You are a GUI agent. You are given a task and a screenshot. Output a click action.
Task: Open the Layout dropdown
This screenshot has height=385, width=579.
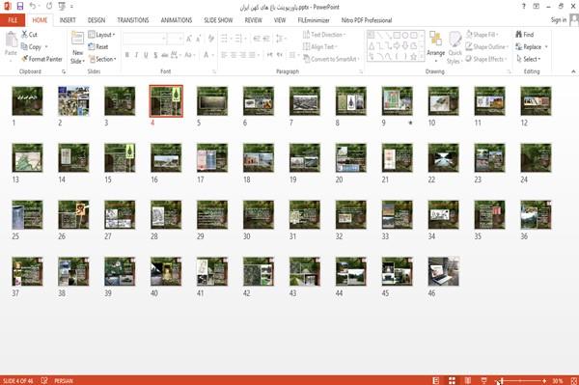101,35
